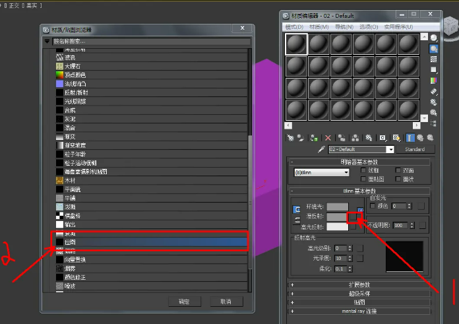
Task: Click the ambient-diffuse color lock icon
Action: (x=297, y=209)
